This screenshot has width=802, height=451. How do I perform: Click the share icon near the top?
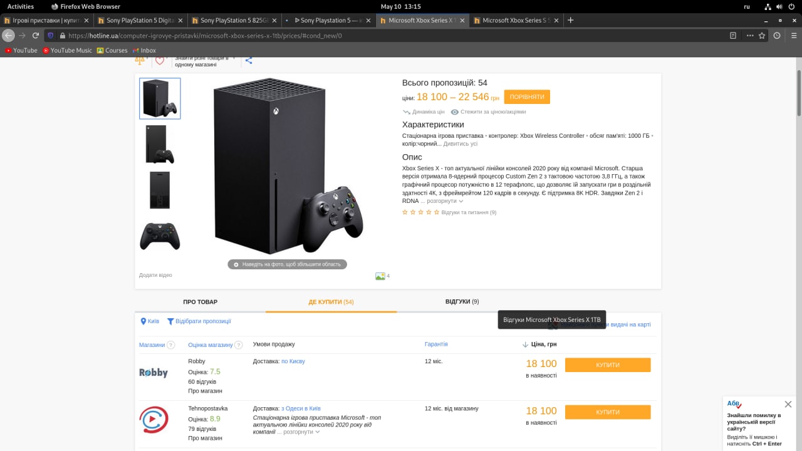pos(249,60)
